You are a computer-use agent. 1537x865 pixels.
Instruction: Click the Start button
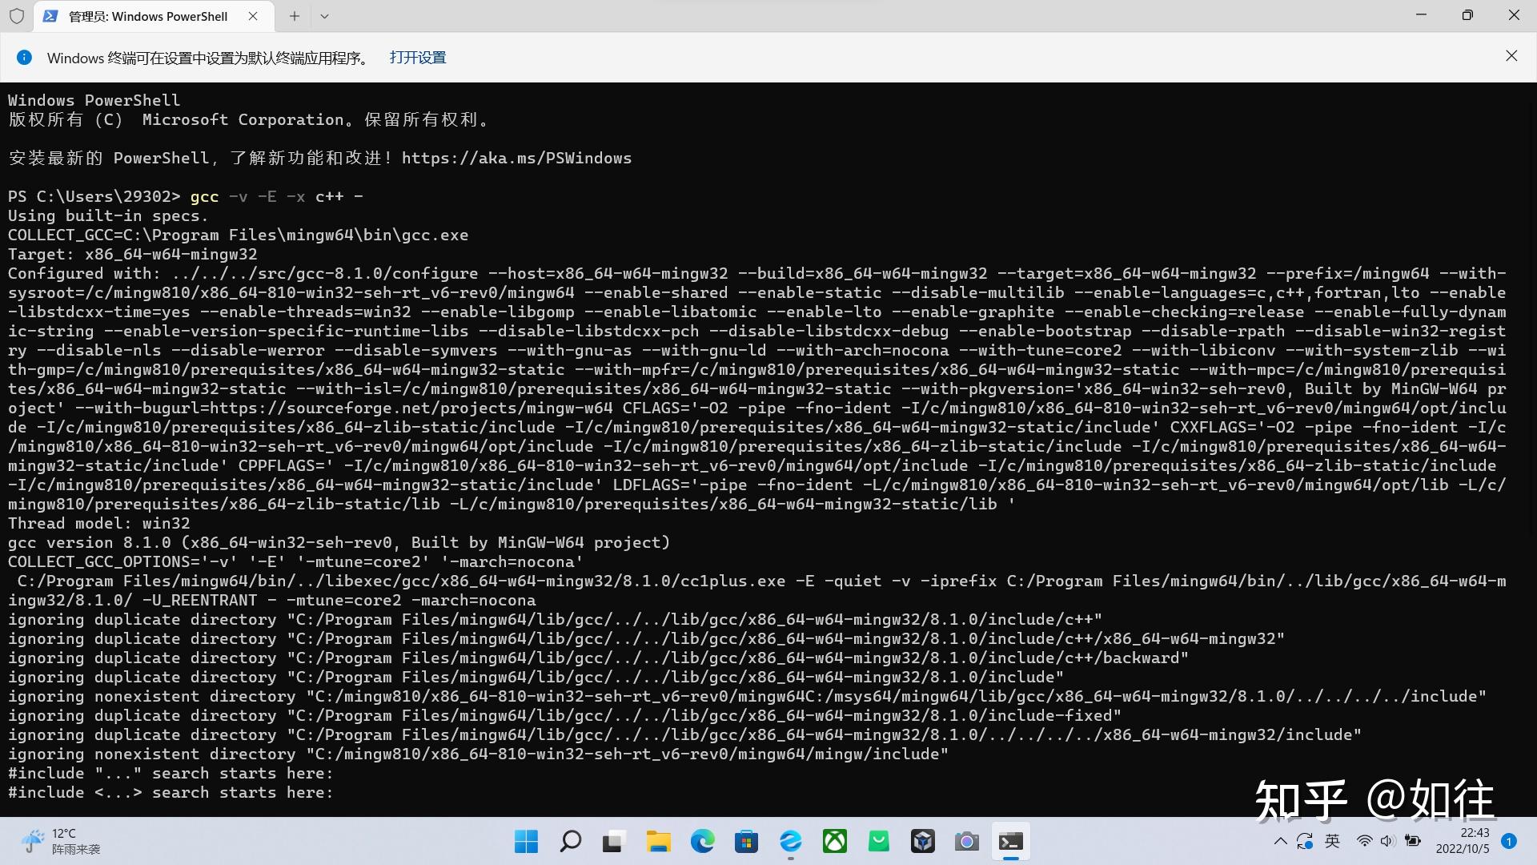[526, 841]
